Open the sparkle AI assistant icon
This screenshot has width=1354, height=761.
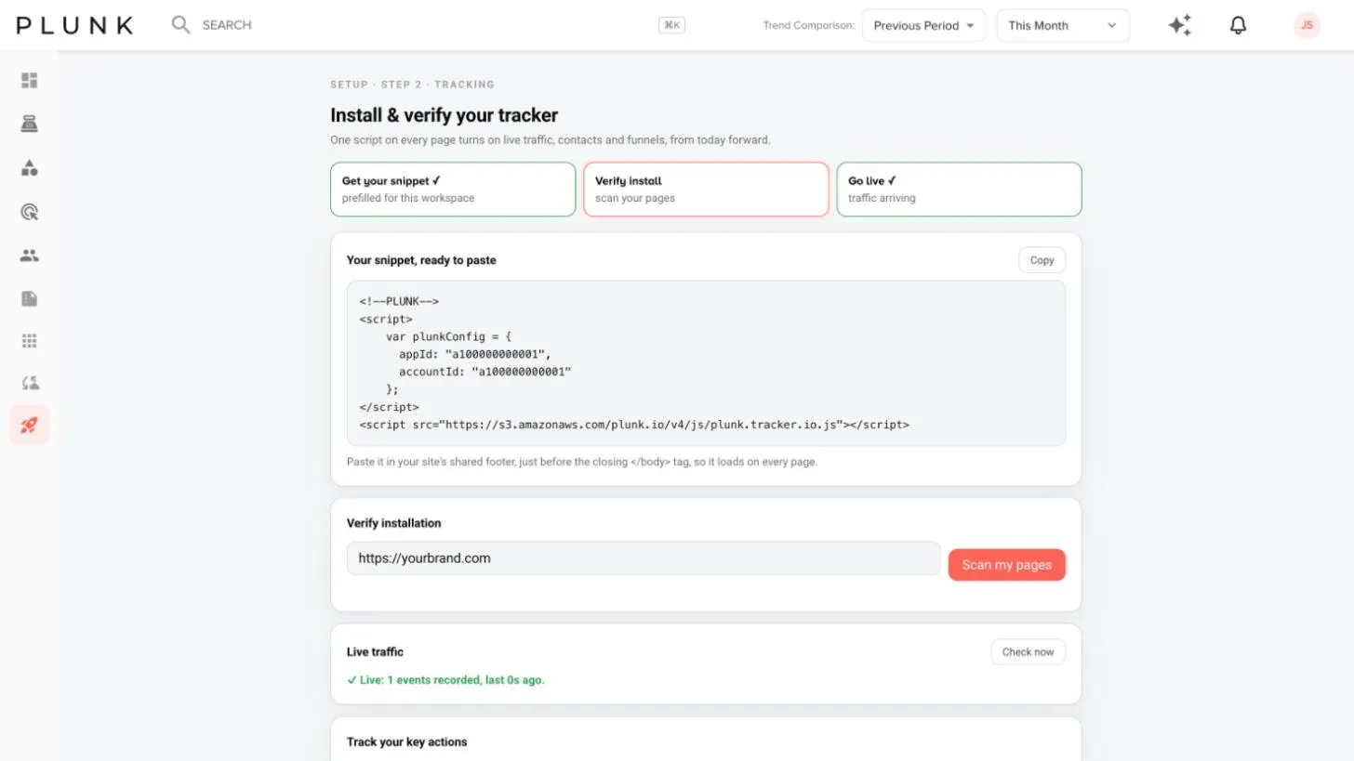[1180, 25]
